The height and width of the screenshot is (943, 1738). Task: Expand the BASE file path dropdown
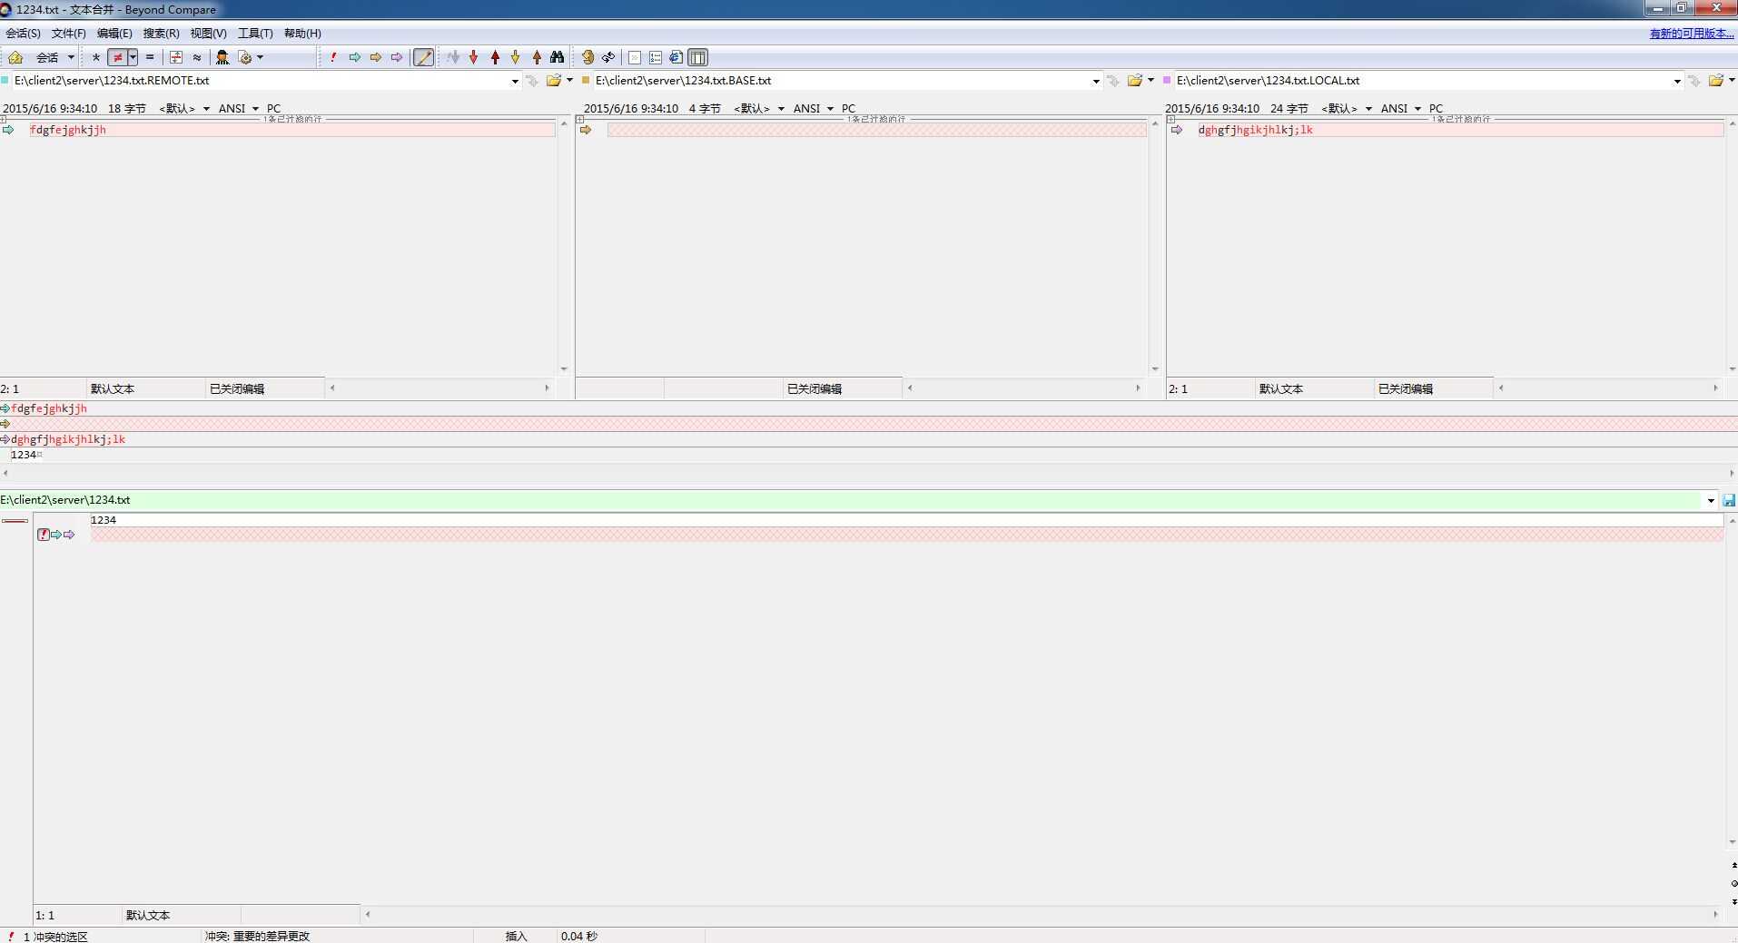click(1096, 81)
